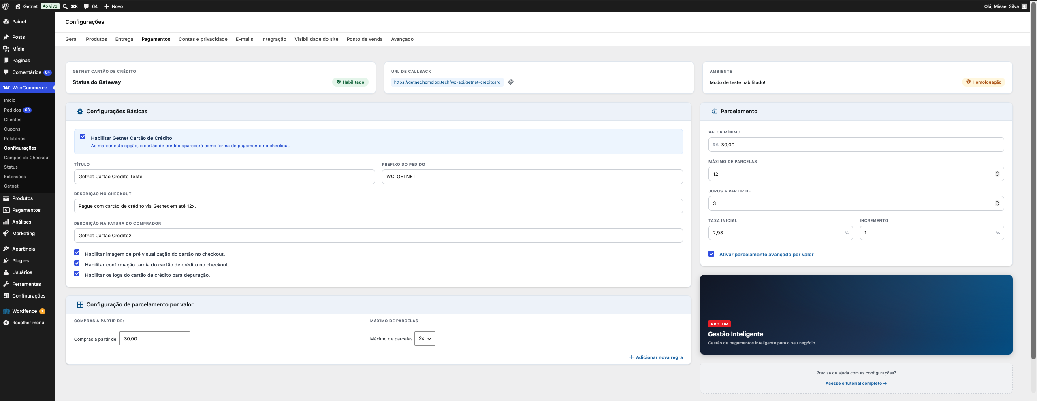Image resolution: width=1037 pixels, height=401 pixels.
Task: Click the WordPress logo icon
Action: coord(6,6)
